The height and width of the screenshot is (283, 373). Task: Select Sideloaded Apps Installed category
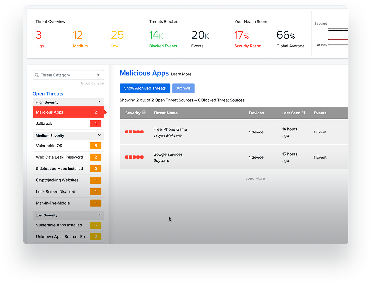(68, 169)
